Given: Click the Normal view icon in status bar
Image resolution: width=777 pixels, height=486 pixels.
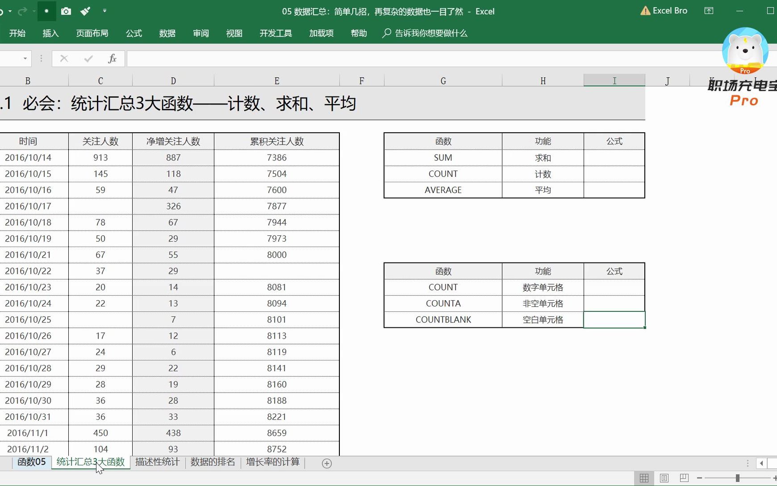Looking at the screenshot, I should click(644, 478).
